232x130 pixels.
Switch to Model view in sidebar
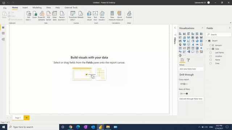(x=3, y=39)
